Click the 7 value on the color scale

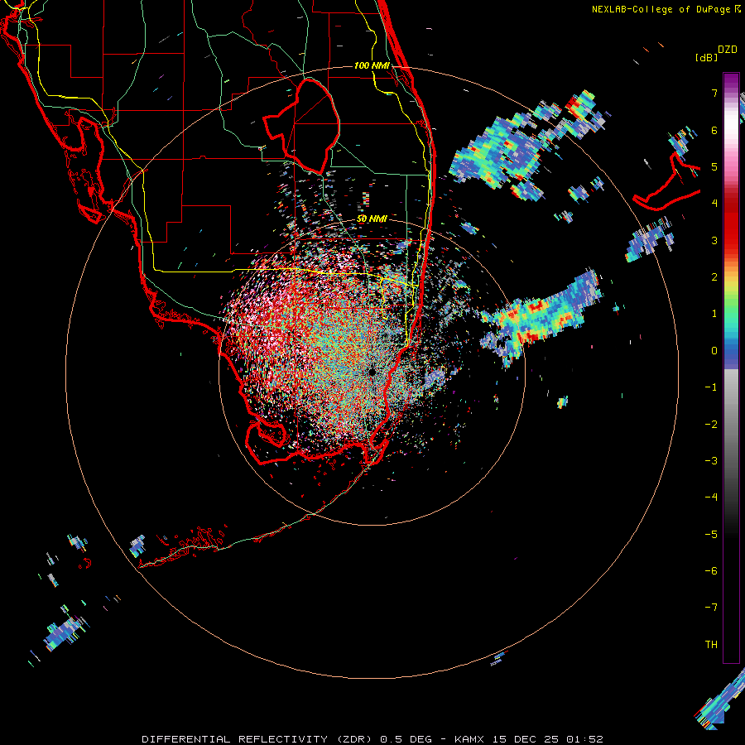714,93
